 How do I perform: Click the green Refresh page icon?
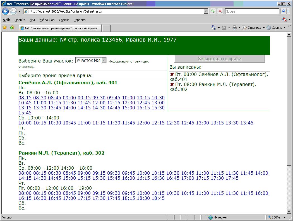213,11
